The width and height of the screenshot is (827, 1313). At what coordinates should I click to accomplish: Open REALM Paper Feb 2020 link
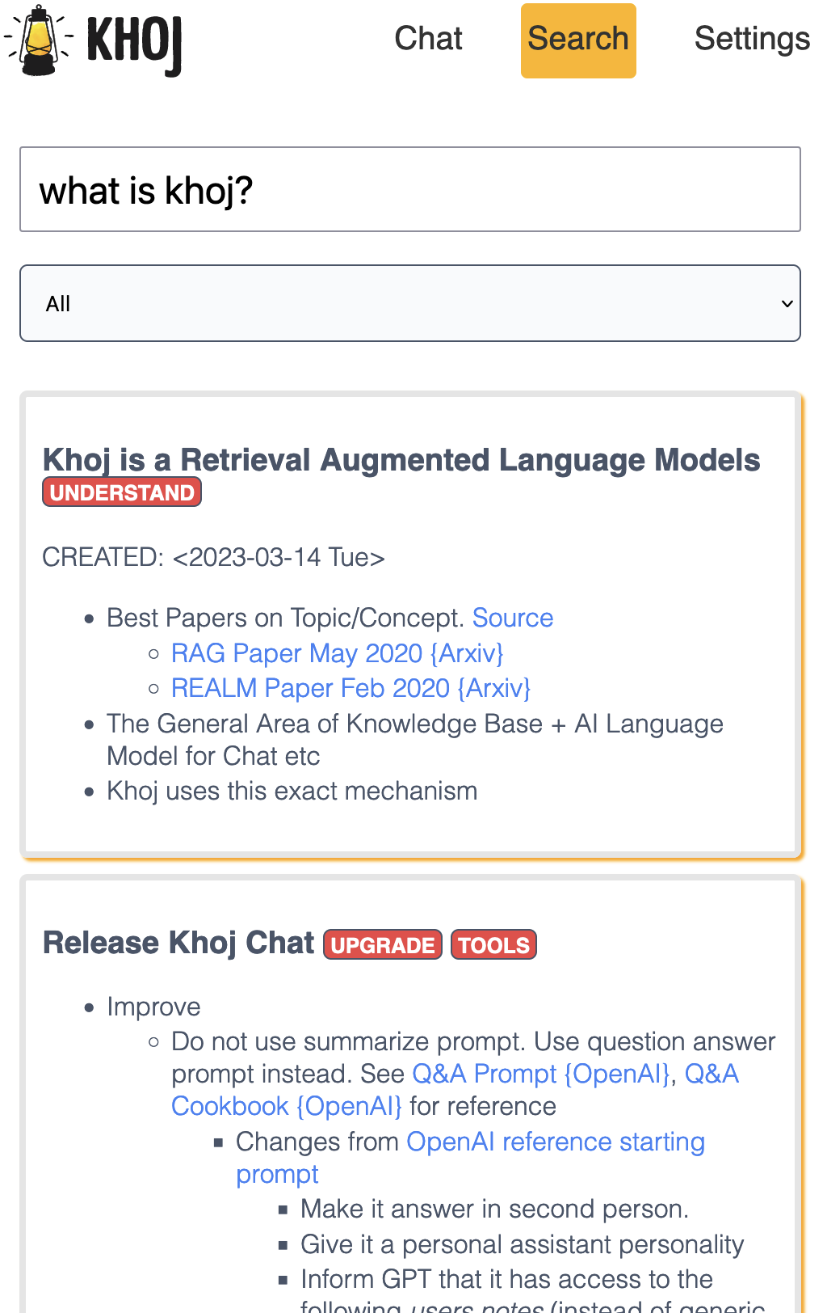[351, 688]
